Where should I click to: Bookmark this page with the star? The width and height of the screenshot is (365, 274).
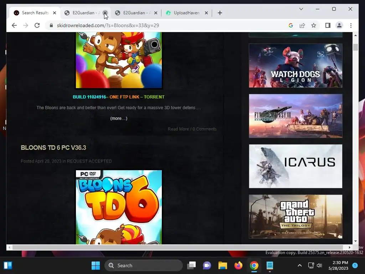click(x=314, y=25)
